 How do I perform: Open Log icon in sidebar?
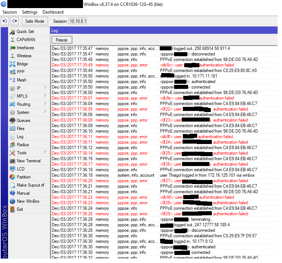tap(12, 137)
